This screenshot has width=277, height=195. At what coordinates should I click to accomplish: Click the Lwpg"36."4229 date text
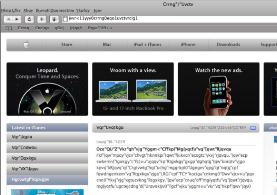[x=111, y=142]
